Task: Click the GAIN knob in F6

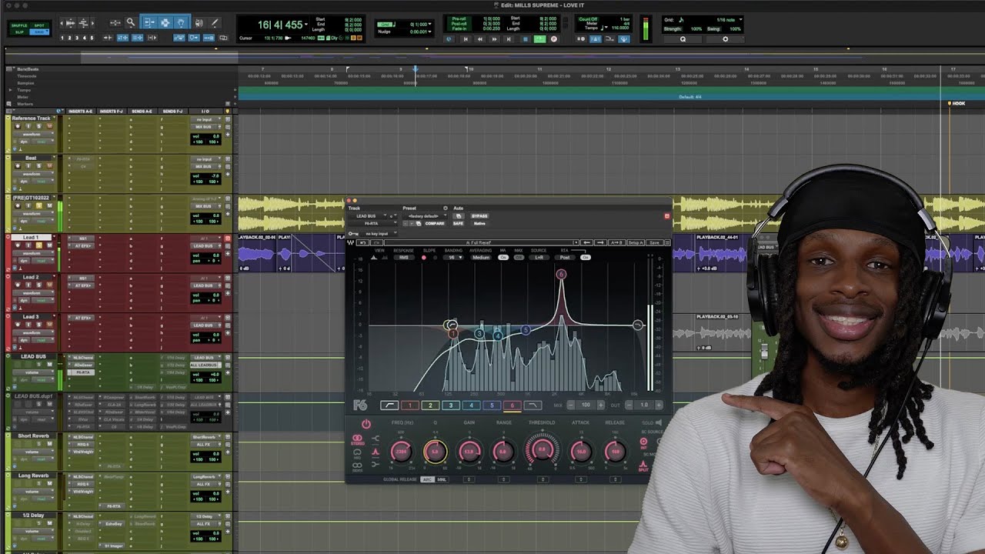Action: pos(469,452)
